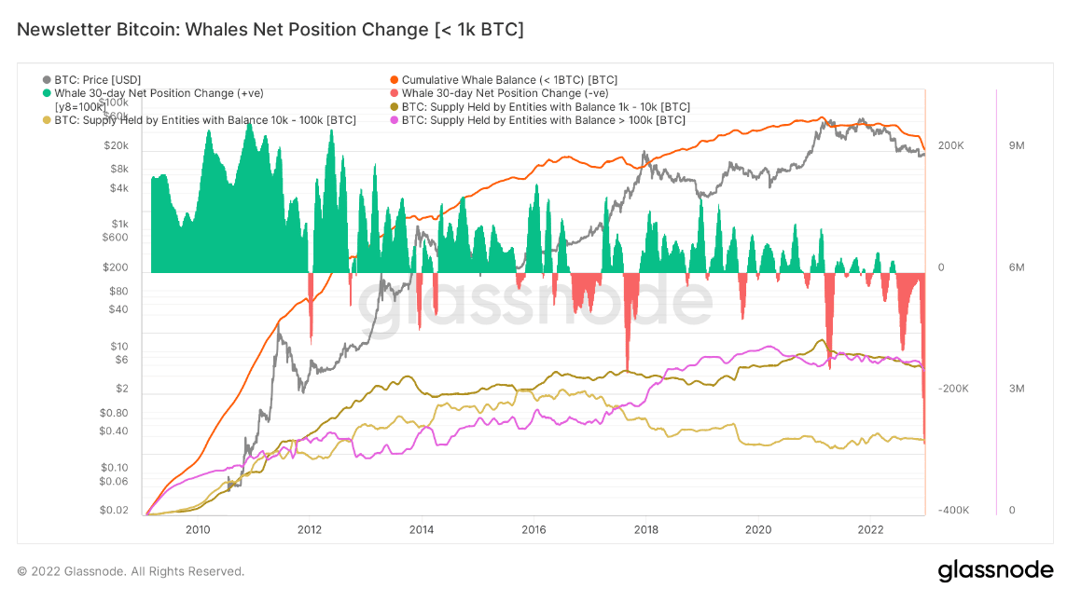Image resolution: width=1067 pixels, height=602 pixels.
Task: Click the orange Cumulative Whale Balance legend dot
Action: point(395,80)
